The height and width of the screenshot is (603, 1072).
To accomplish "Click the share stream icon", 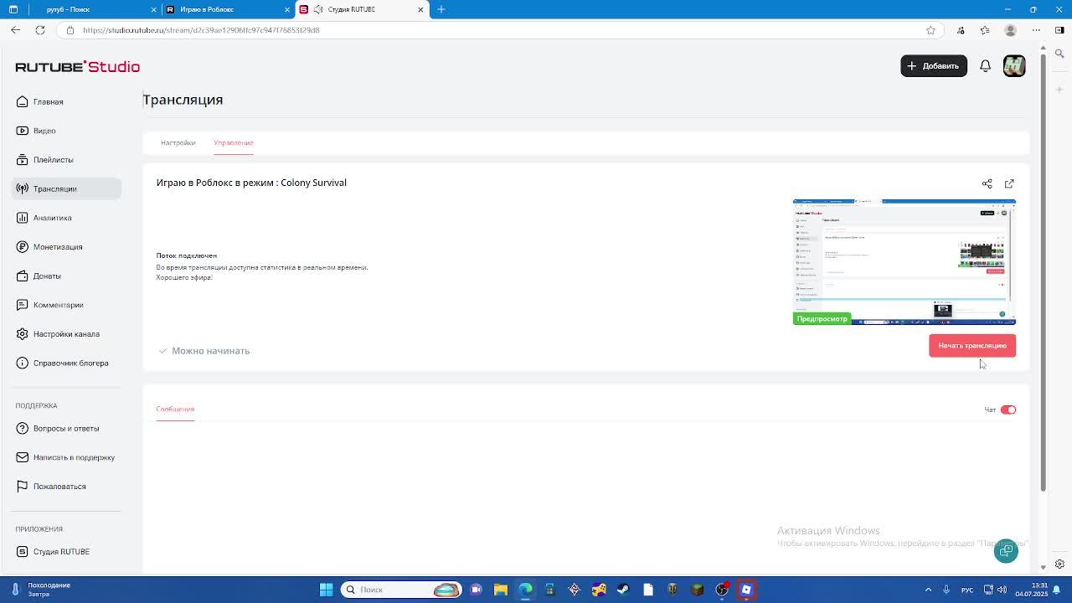I will point(987,183).
